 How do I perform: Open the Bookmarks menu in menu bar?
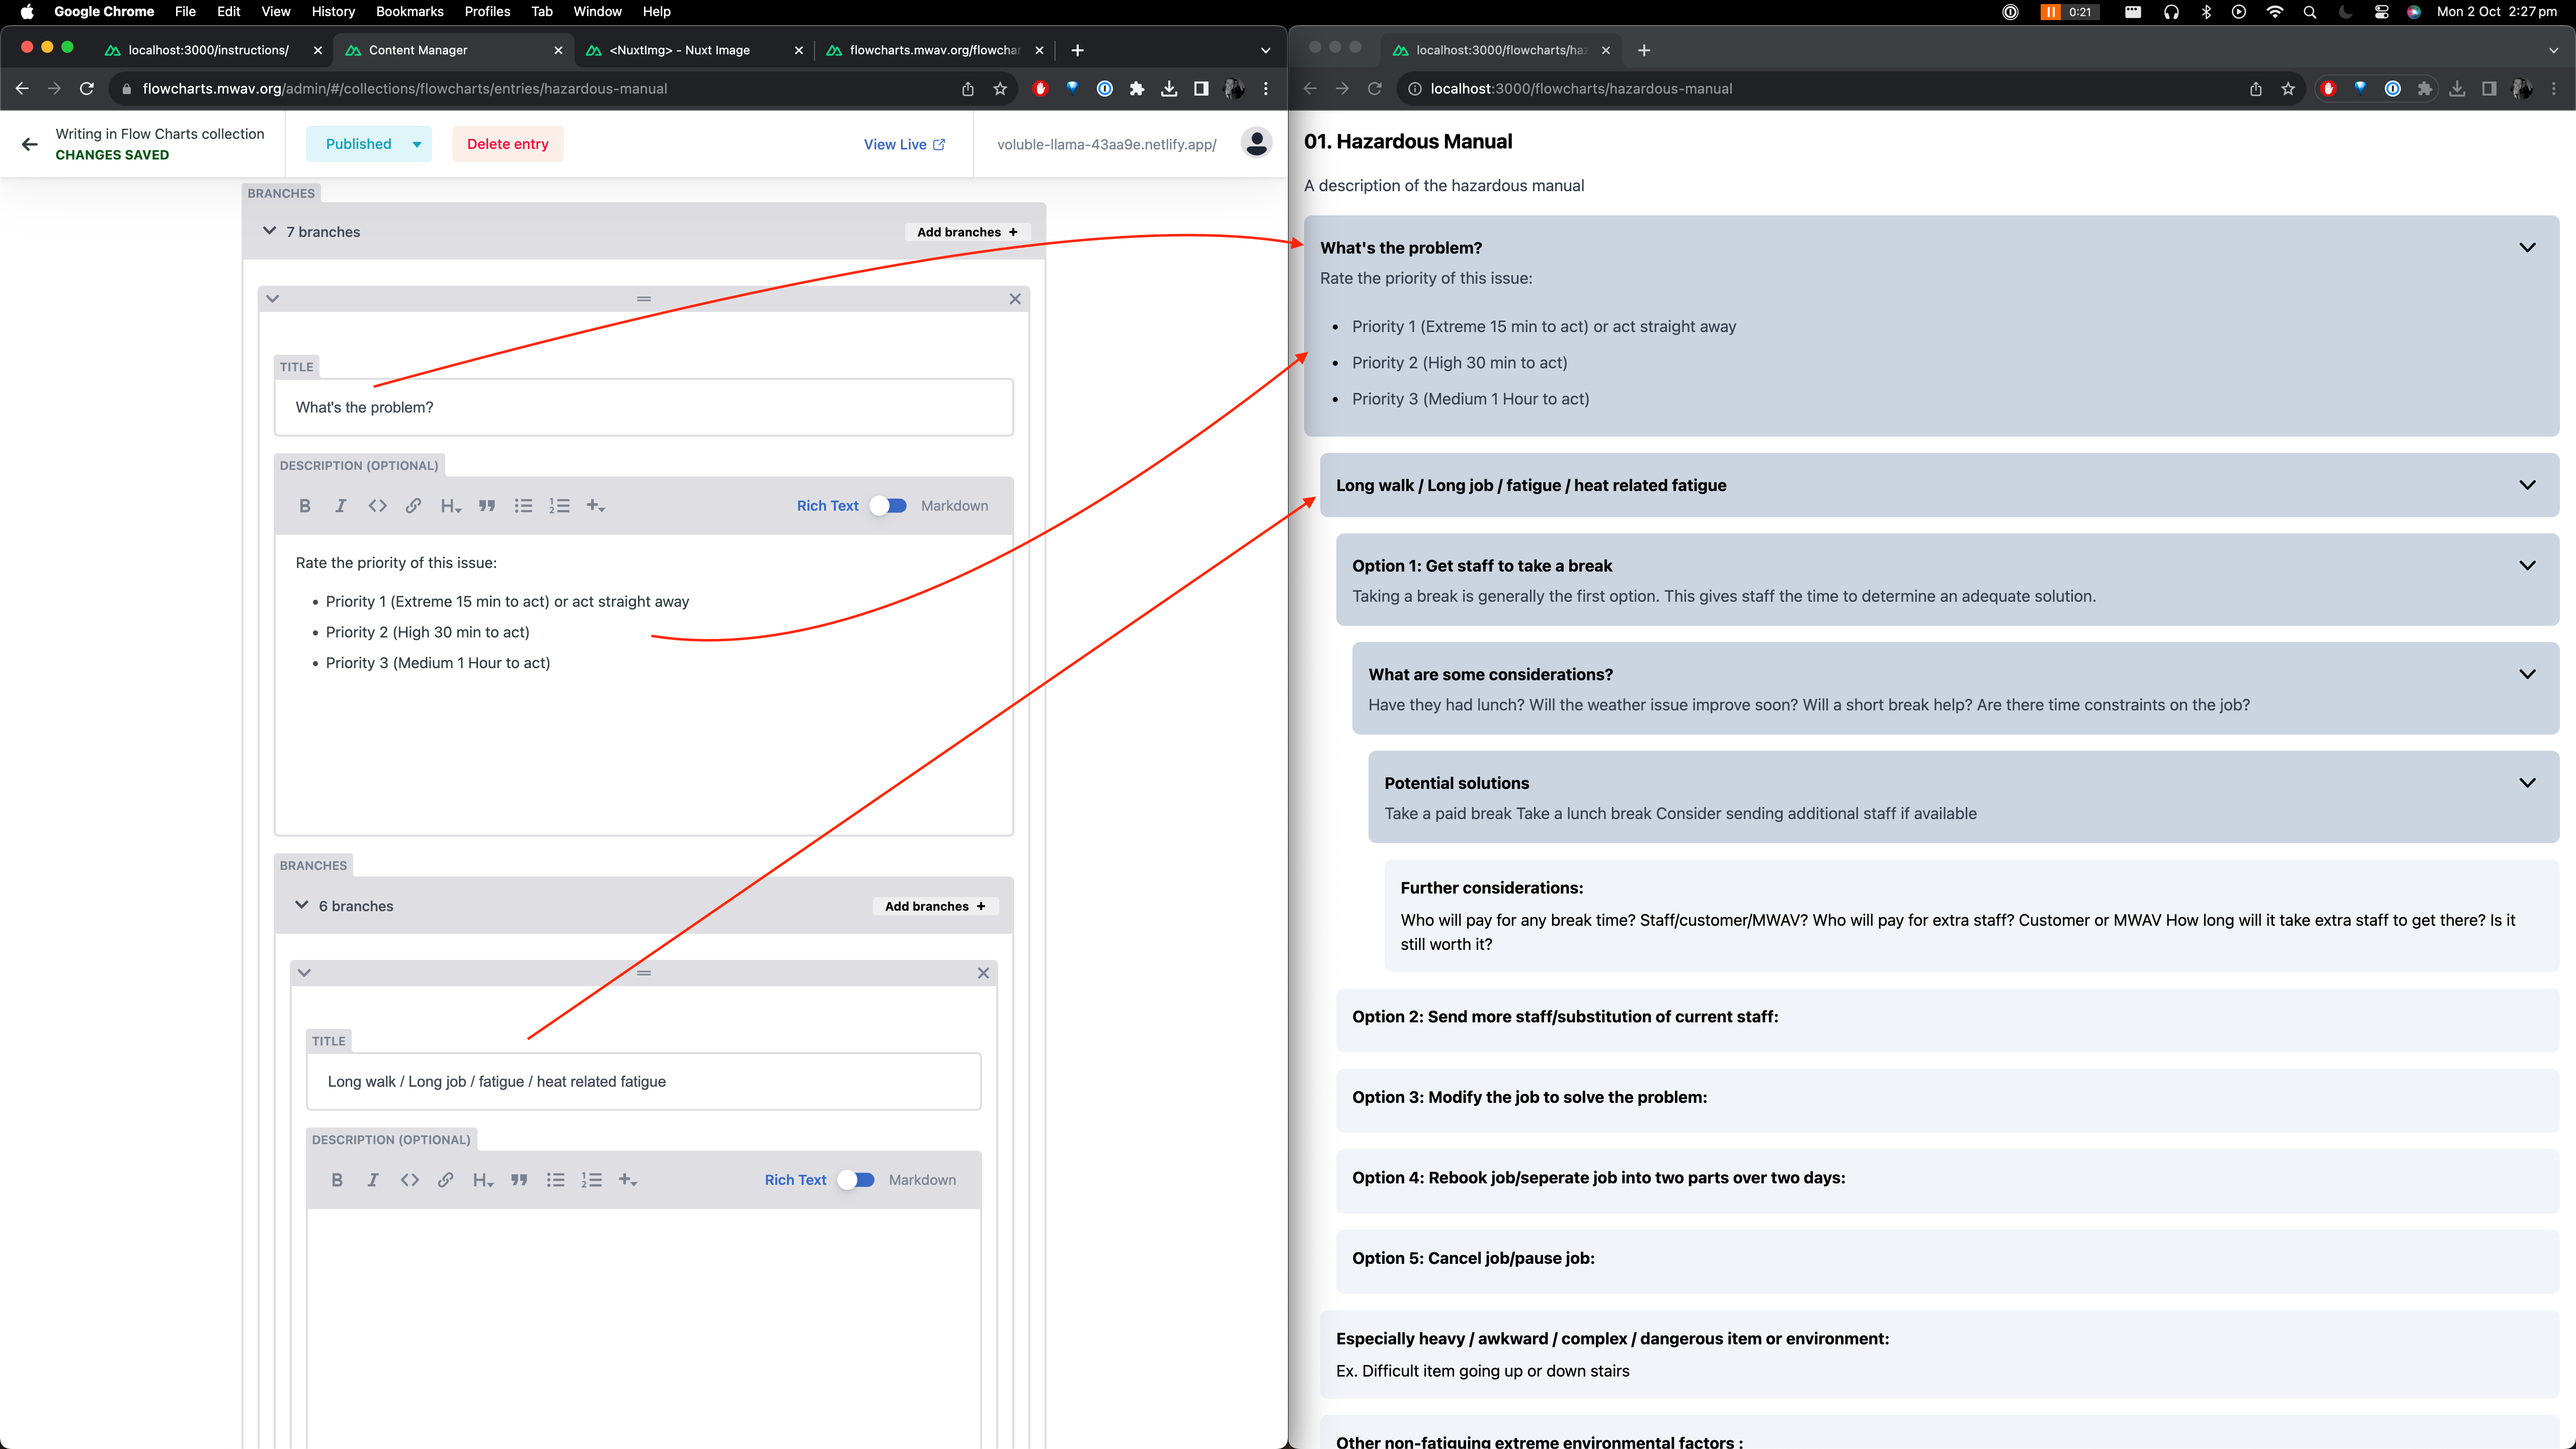409,11
